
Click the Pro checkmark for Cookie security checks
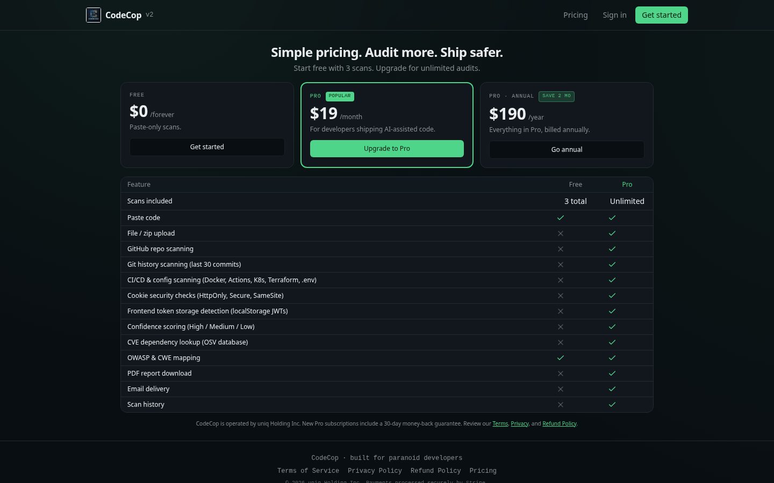612,296
